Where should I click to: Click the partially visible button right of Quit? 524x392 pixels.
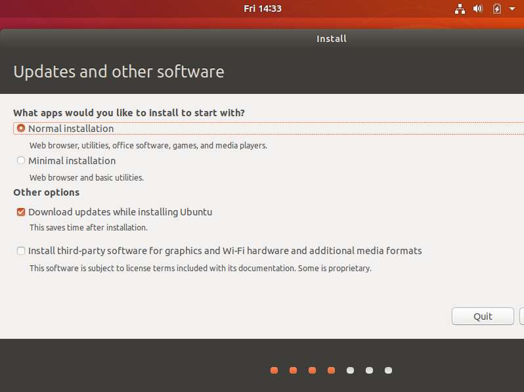[x=521, y=316]
